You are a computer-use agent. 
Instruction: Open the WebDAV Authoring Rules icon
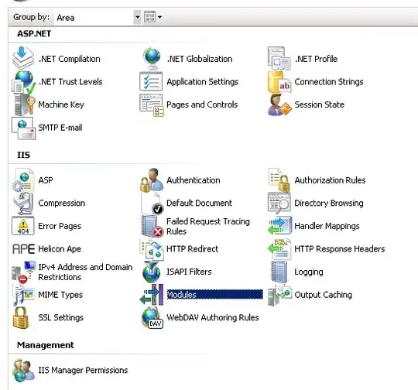(x=152, y=317)
